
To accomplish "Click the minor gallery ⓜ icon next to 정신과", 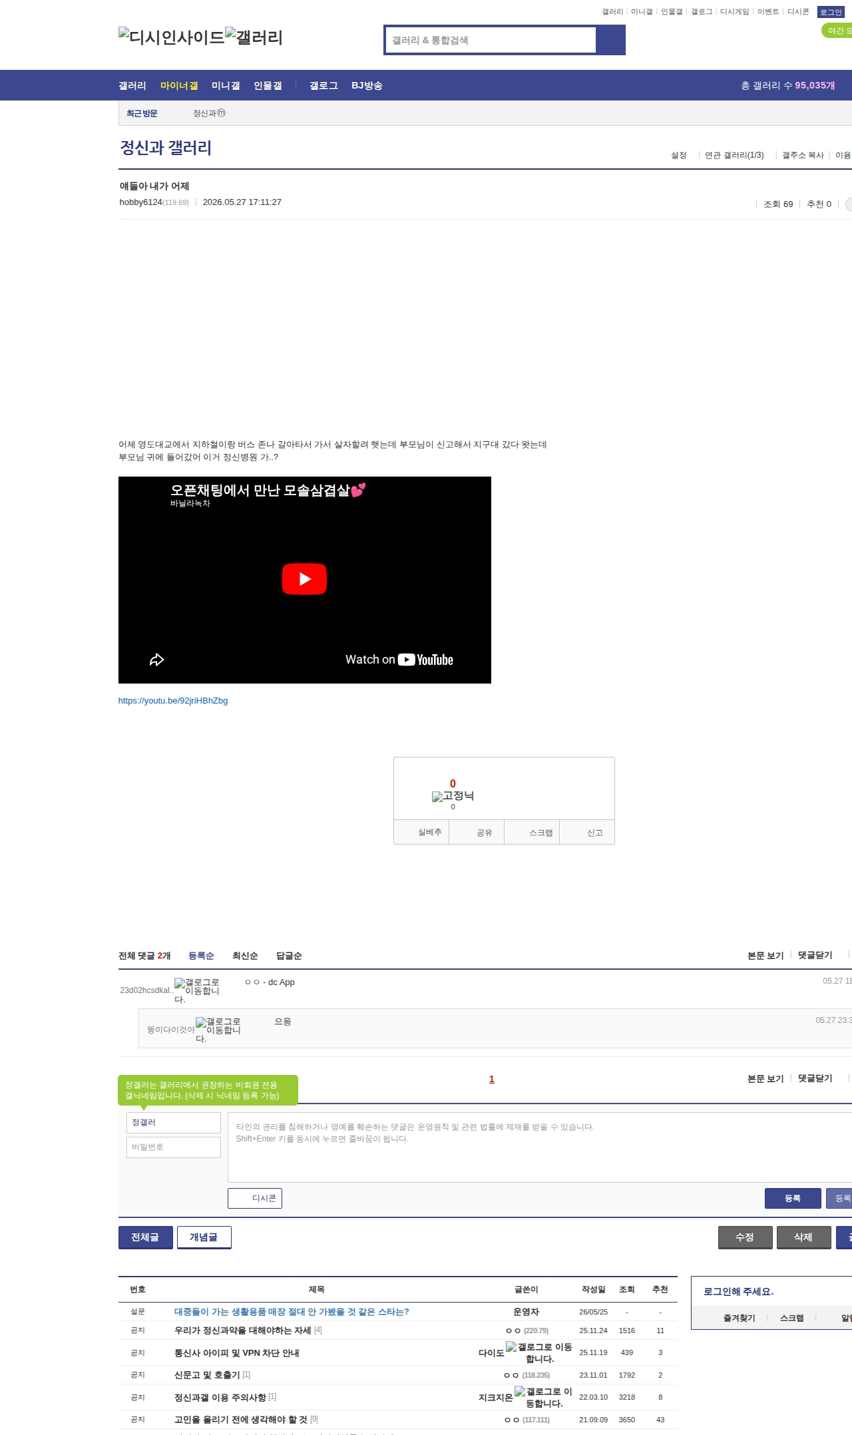I will point(222,113).
